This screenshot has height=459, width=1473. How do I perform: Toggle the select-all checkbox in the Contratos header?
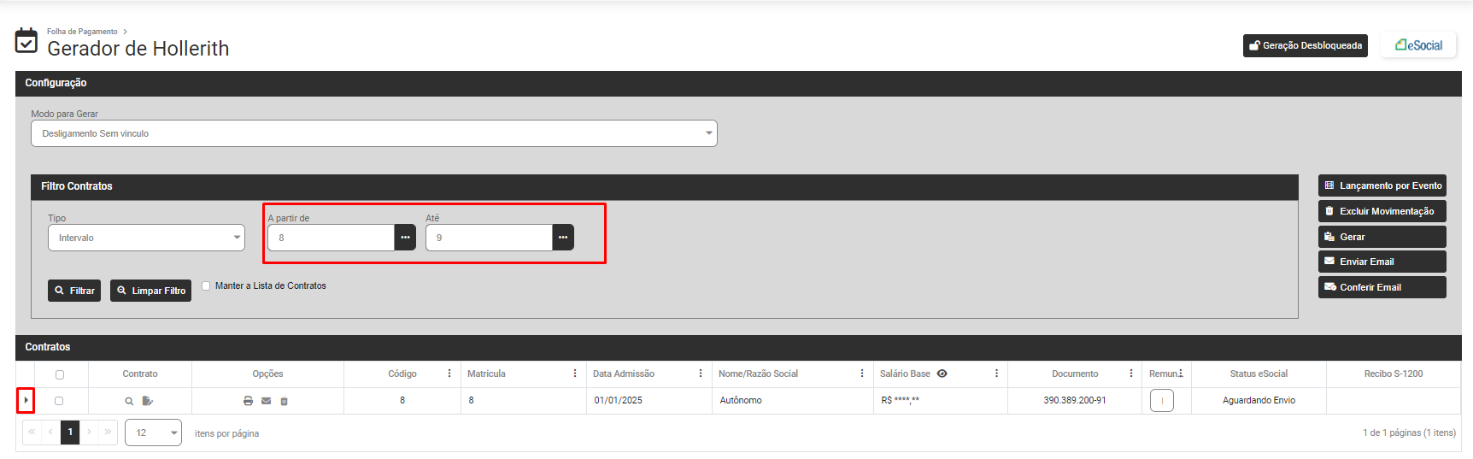[59, 374]
